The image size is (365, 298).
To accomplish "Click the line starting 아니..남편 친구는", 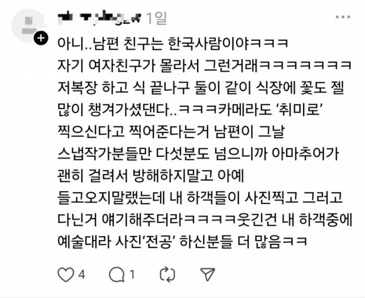I will [173, 43].
